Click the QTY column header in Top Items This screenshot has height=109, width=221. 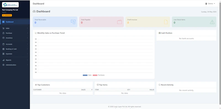coord(129,90)
